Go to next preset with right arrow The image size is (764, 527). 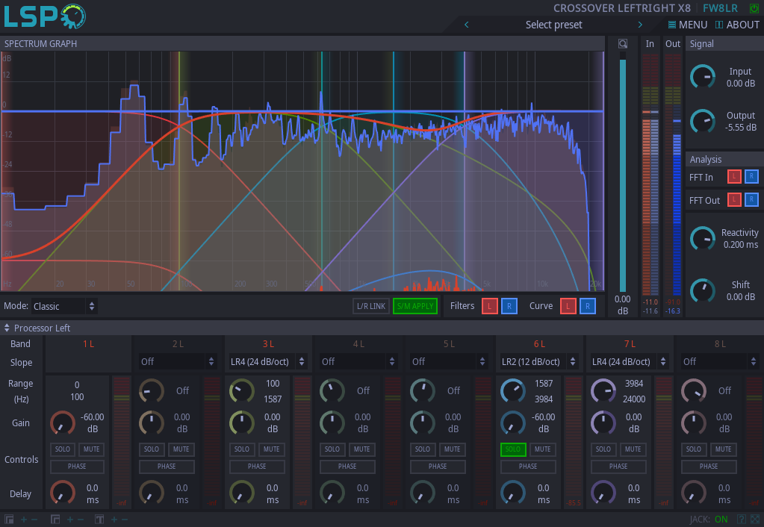point(640,25)
